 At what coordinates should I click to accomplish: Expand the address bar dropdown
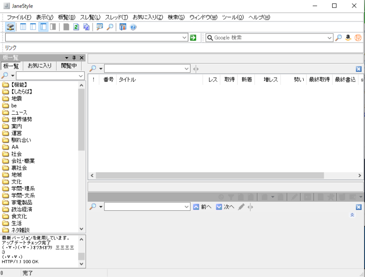pyautogui.click(x=185, y=38)
